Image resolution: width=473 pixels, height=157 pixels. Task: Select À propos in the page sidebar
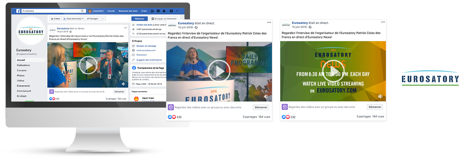pyautogui.click(x=22, y=70)
